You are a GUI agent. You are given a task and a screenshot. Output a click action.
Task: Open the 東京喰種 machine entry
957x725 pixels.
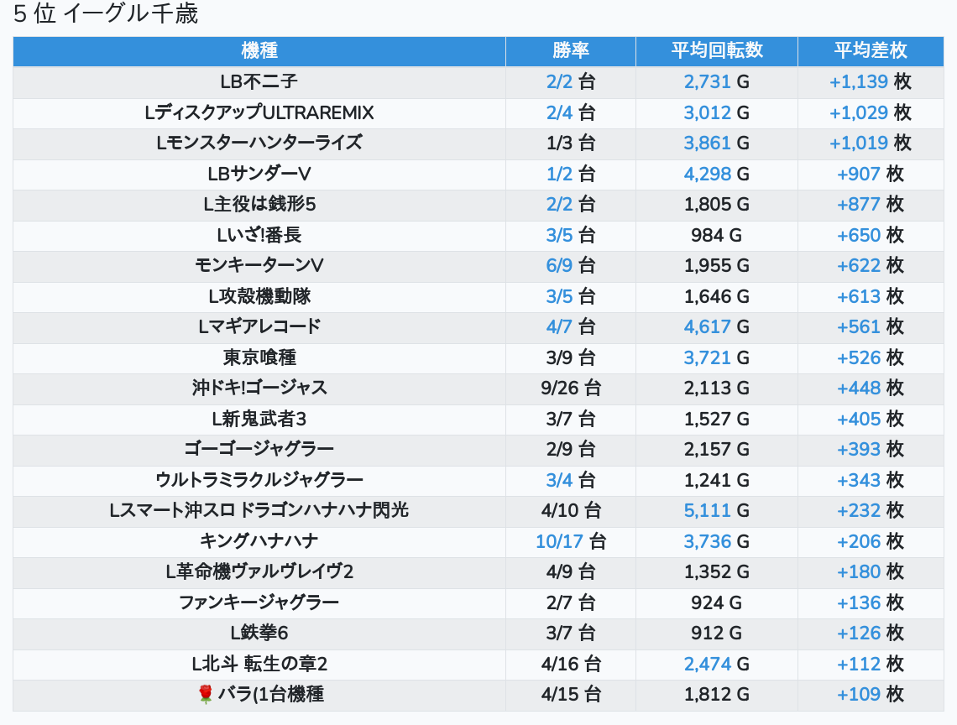click(259, 357)
